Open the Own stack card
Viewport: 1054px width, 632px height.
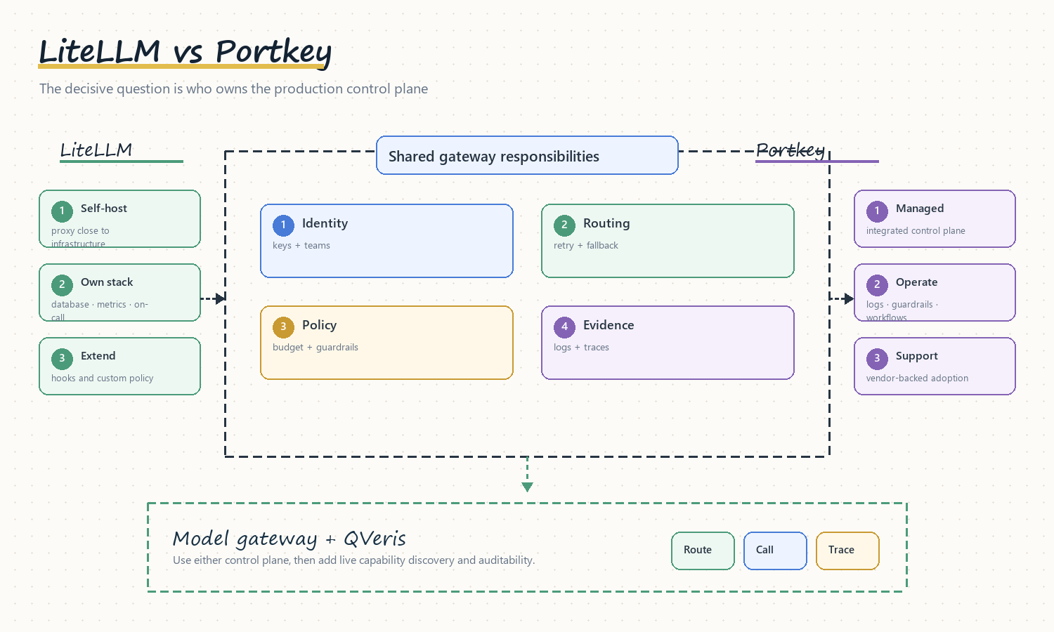[119, 292]
